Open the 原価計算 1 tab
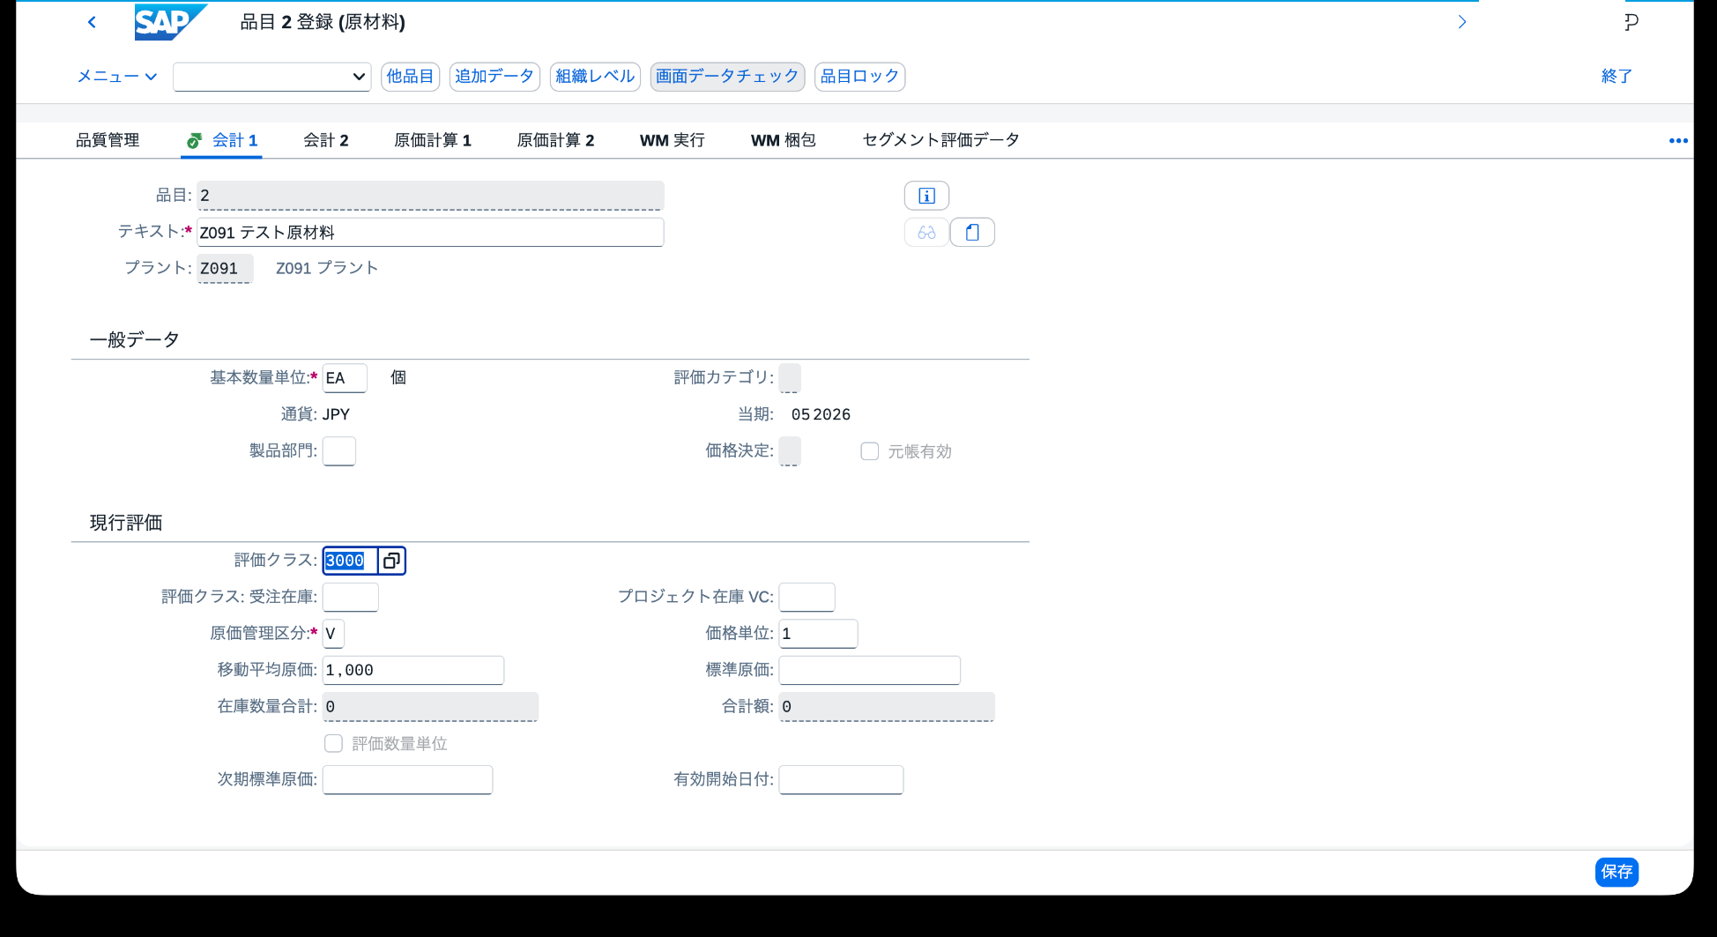This screenshot has width=1717, height=937. [x=433, y=140]
